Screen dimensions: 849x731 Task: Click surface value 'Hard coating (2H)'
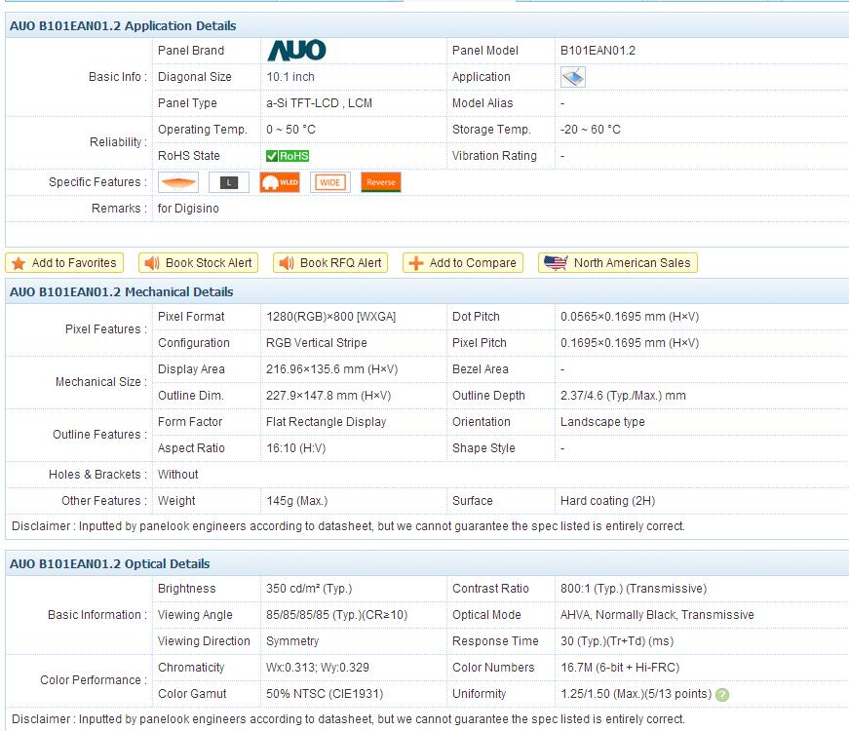coord(607,501)
